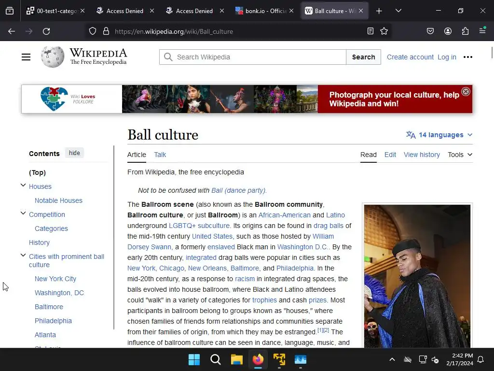This screenshot has height=371, width=494.
Task: Open the Firefox application menu
Action: pos(482,30)
